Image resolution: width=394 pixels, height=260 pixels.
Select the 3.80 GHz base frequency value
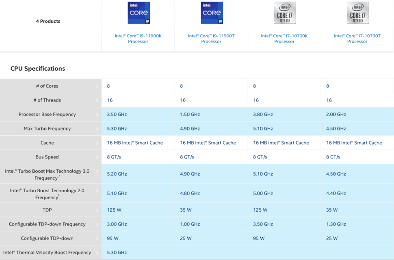[x=263, y=114]
